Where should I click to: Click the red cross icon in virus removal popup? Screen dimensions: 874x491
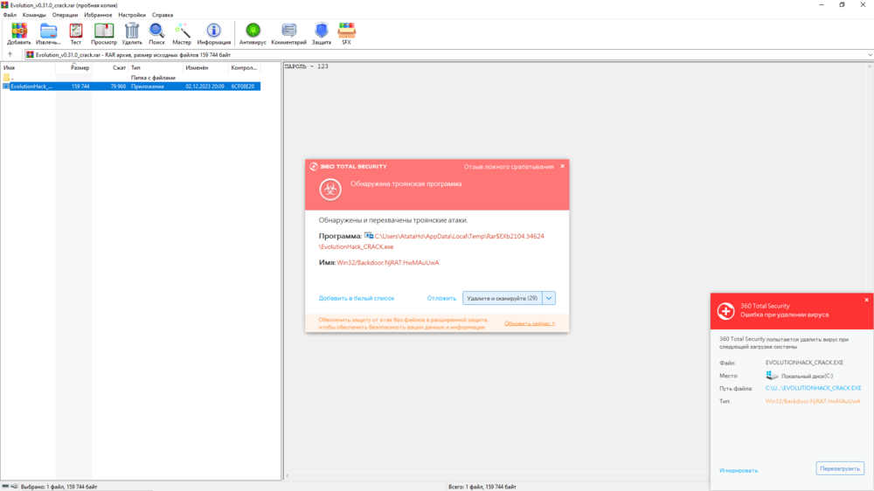click(x=725, y=311)
